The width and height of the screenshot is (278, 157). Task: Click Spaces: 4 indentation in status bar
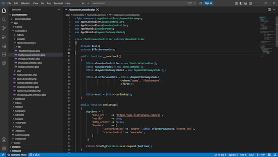(233, 155)
